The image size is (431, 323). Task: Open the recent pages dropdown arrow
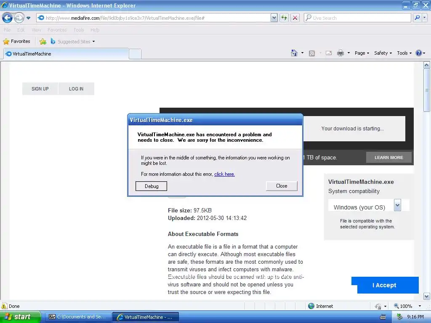coord(28,18)
